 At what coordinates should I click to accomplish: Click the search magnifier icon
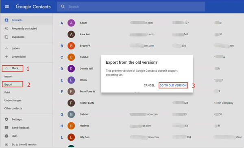(63, 6)
